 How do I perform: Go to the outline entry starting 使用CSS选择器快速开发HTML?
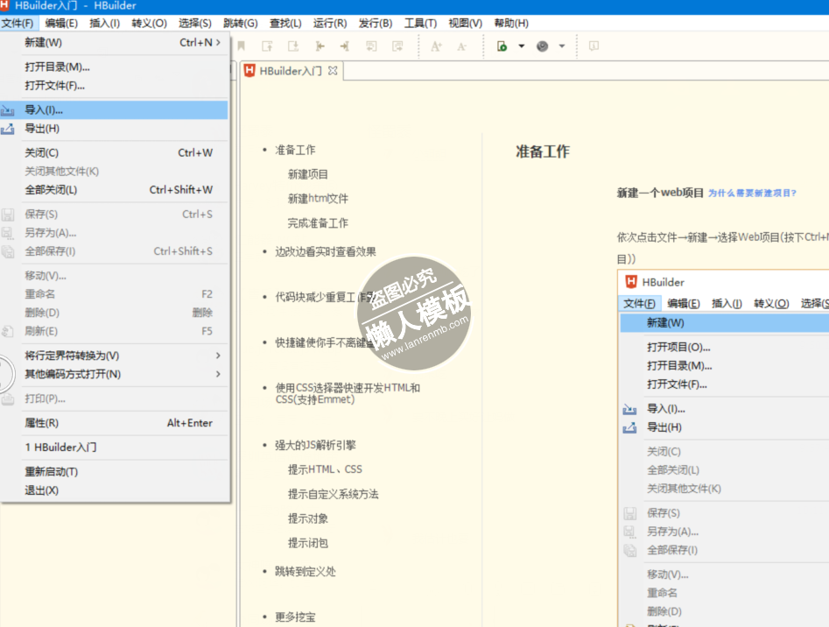tap(348, 393)
